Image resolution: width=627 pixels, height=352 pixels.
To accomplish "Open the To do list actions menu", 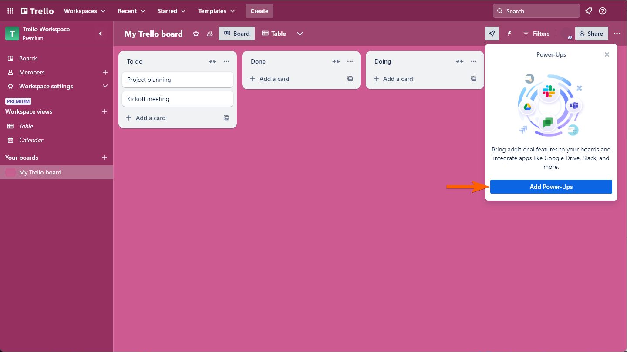I will [226, 61].
